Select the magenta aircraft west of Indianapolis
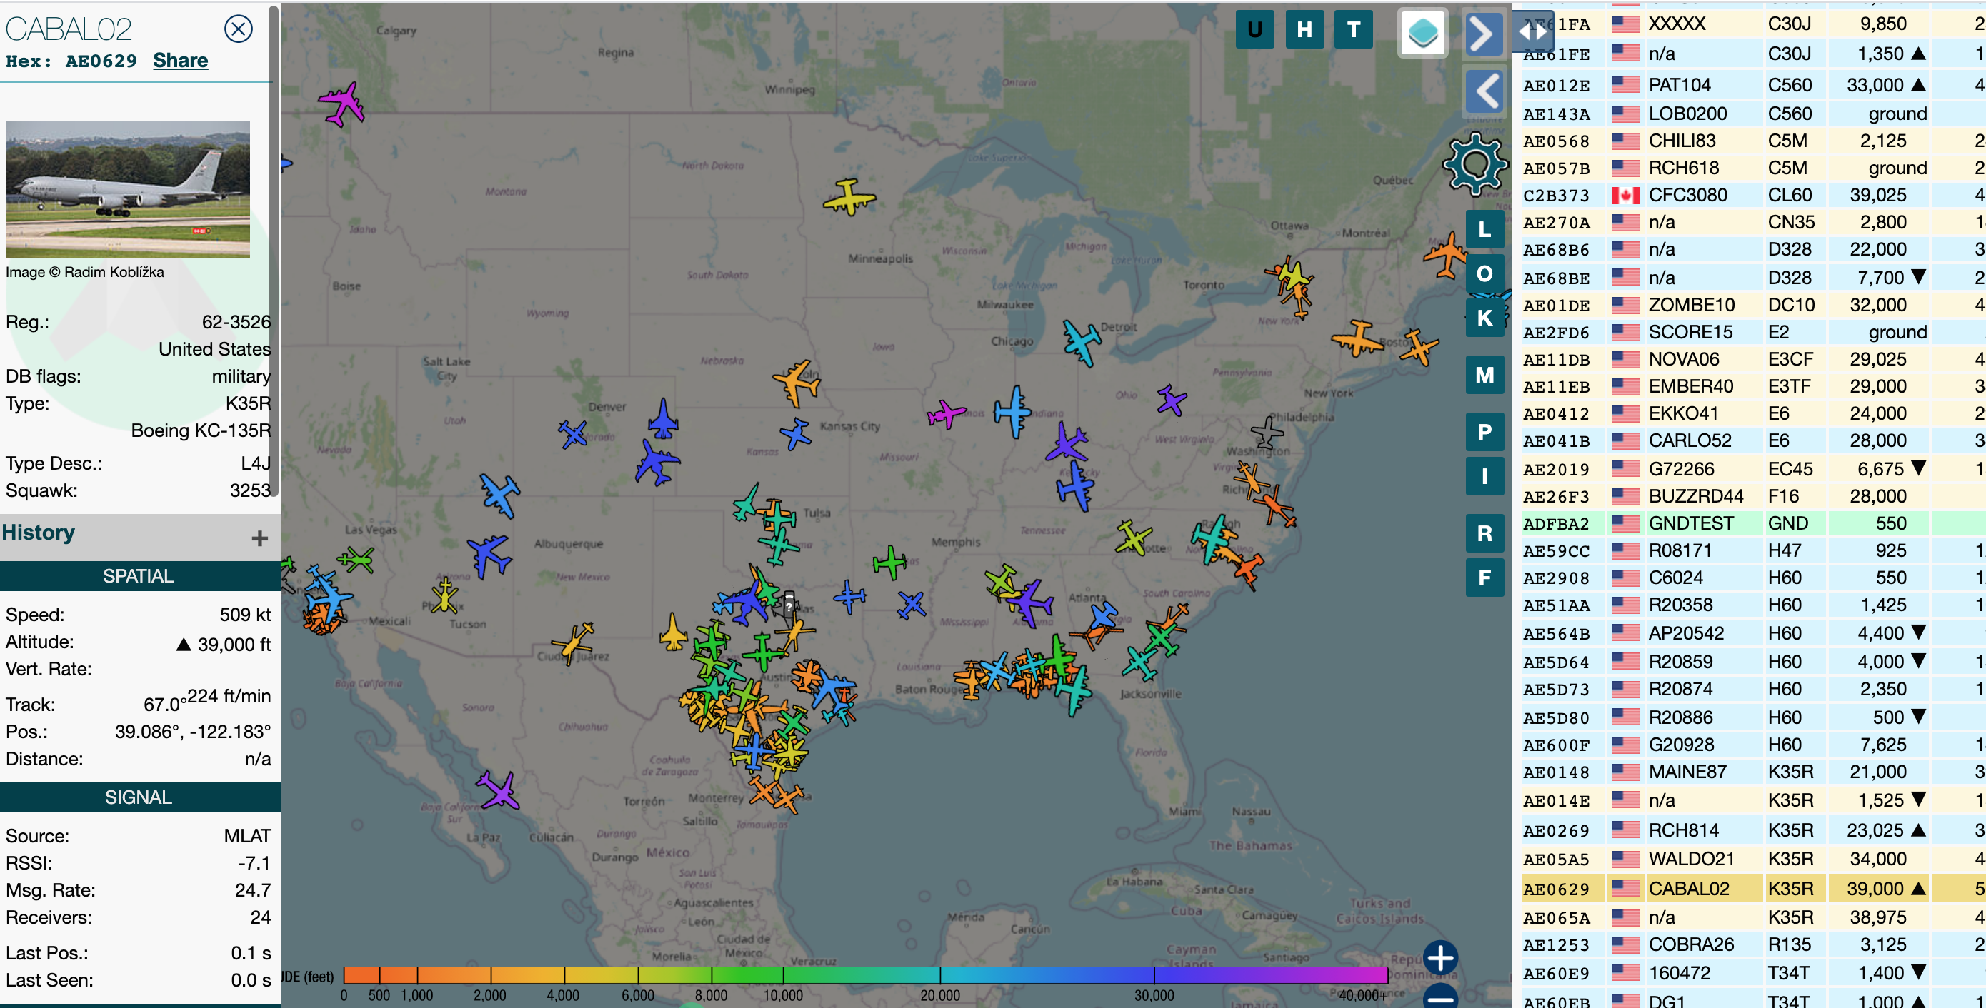The height and width of the screenshot is (1008, 1986). [945, 414]
